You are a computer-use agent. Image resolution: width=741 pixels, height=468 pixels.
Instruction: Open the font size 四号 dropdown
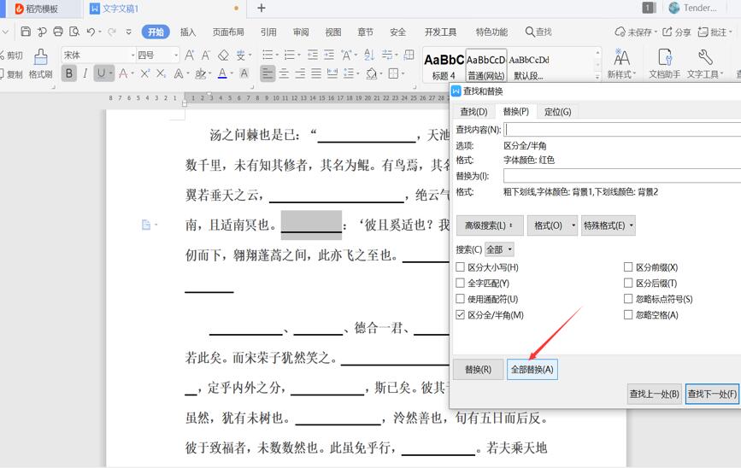pos(176,56)
